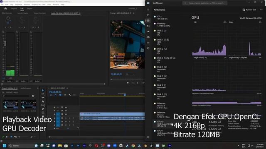
Task: Open the Sequence menu
Action: pos(18,5)
